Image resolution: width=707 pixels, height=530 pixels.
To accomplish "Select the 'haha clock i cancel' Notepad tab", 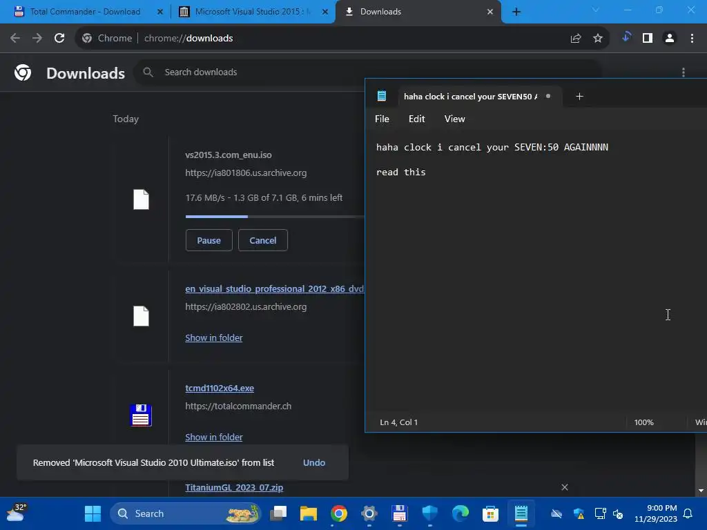I will click(470, 97).
